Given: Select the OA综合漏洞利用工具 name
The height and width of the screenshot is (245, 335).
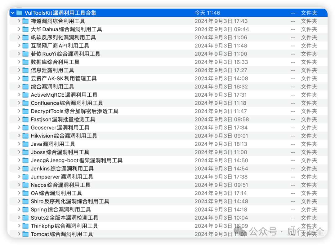Looking at the screenshot, I should [57, 193].
